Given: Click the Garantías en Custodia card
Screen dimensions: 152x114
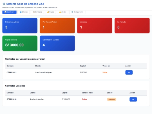Looking at the screenshot, I should point(57,43).
